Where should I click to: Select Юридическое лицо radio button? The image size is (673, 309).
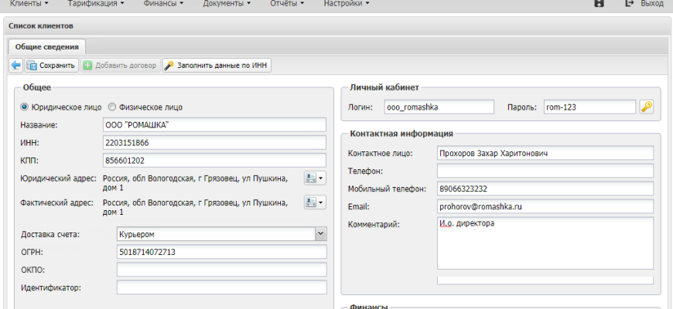[24, 107]
